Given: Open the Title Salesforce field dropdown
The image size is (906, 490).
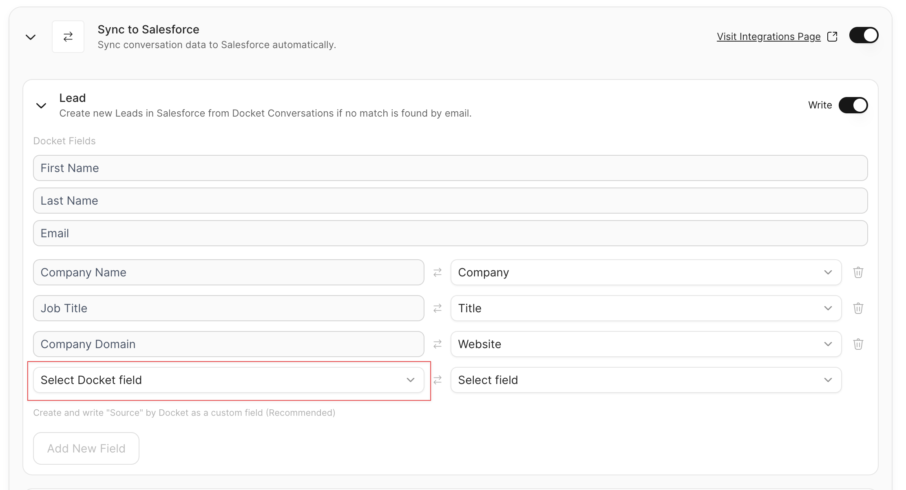Looking at the screenshot, I should 646,308.
